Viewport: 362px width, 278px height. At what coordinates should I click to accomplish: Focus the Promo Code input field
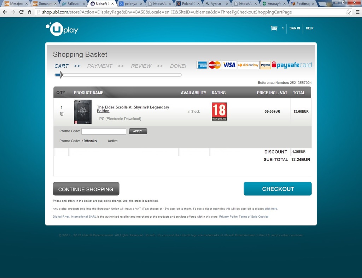pos(104,131)
